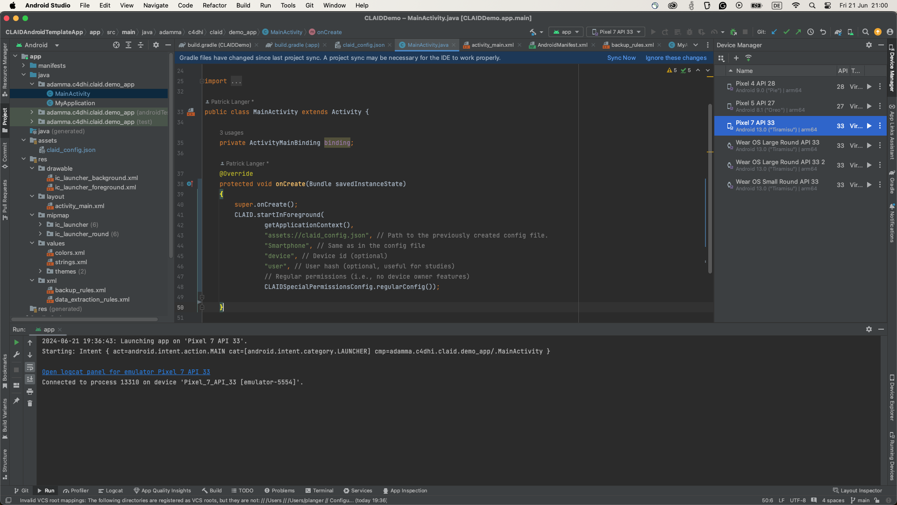This screenshot has height=505, width=897.
Task: Click the Print icon in Run panel
Action: (30, 391)
